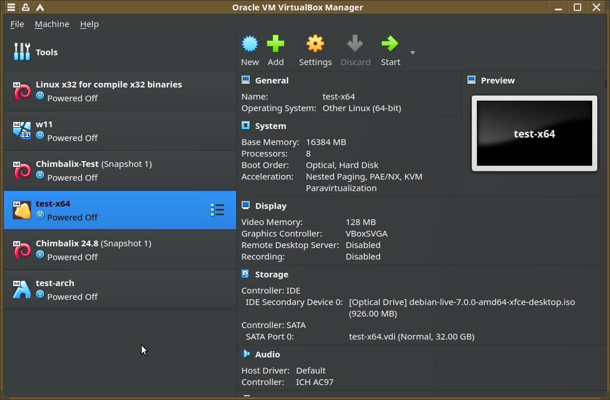The width and height of the screenshot is (610, 400).
Task: Click the Windows 11 icon of w11 VM
Action: [x=22, y=131]
